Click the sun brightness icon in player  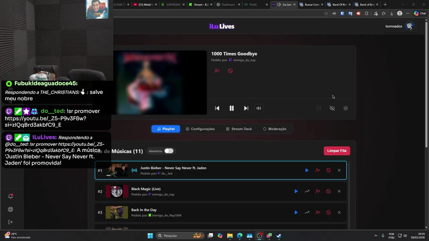[x=346, y=108]
